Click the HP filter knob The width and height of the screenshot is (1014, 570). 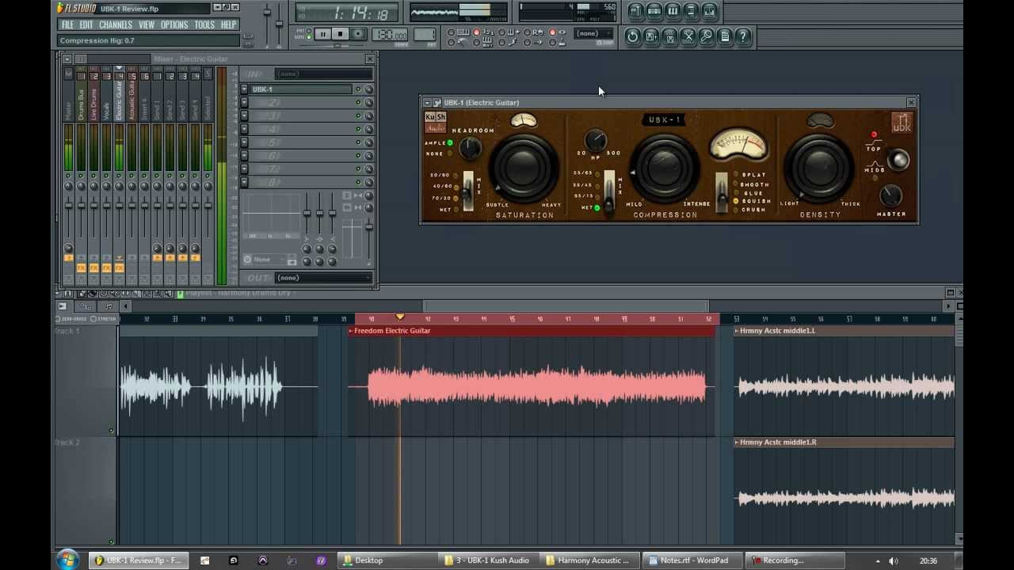point(596,141)
